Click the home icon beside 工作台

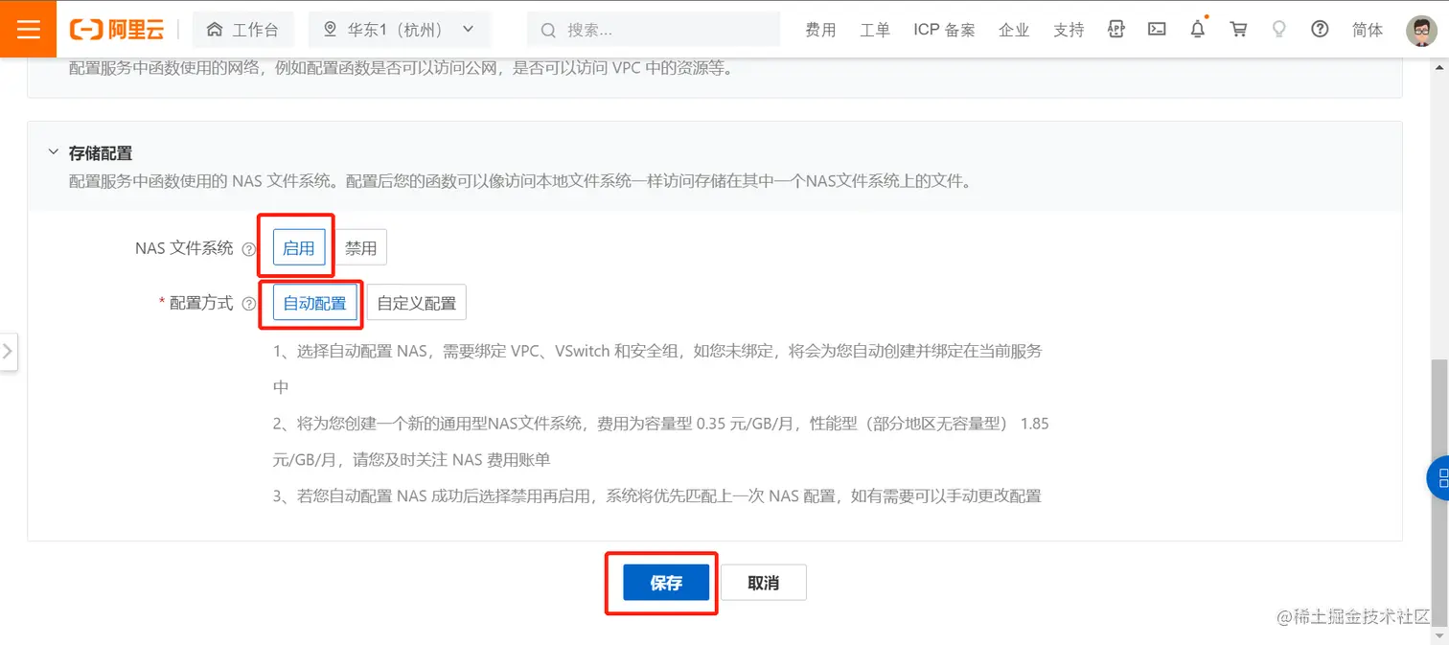(x=215, y=30)
